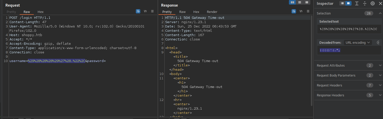Screen dimensions: 383x119
Task: Show non-printable characters in Response panel
Action: point(301,11)
